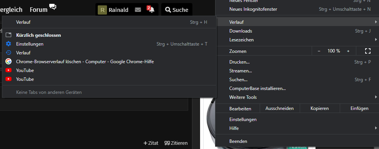Viewport: 379px width, 149px height.
Task: Click the Forum speech bubbles icon
Action: (52, 7)
